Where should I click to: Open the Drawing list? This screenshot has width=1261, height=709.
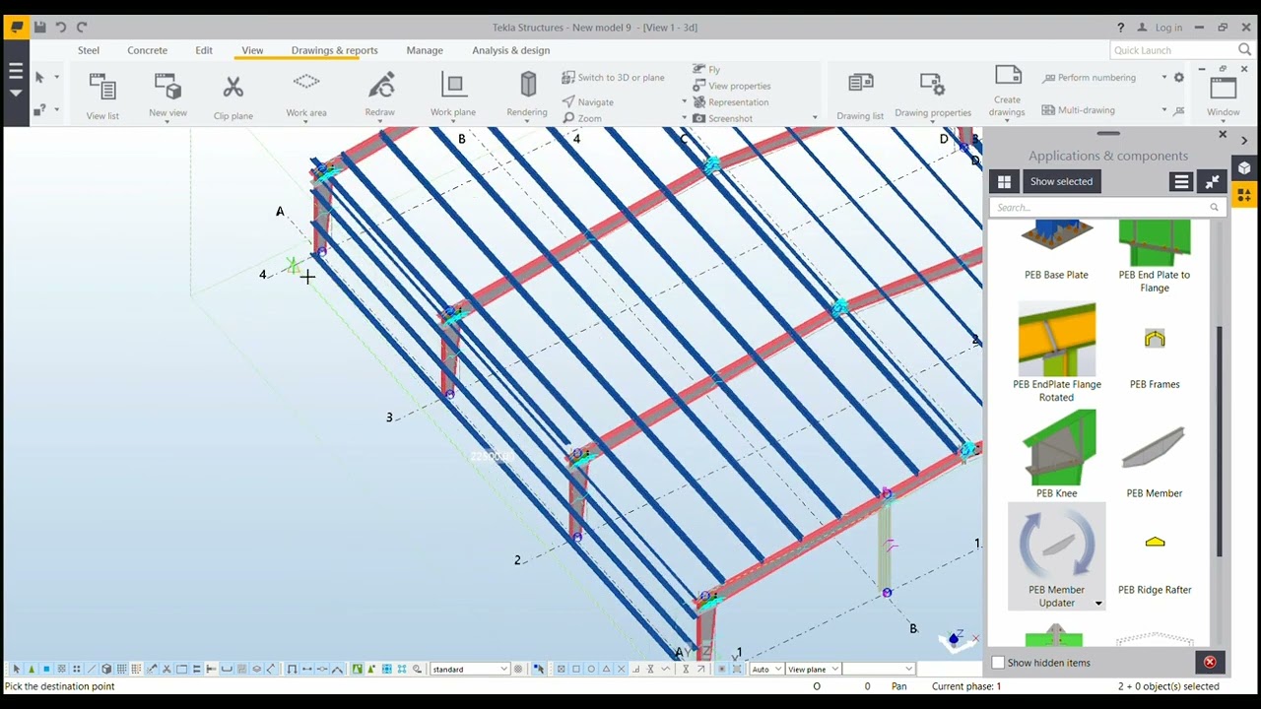pos(860,97)
